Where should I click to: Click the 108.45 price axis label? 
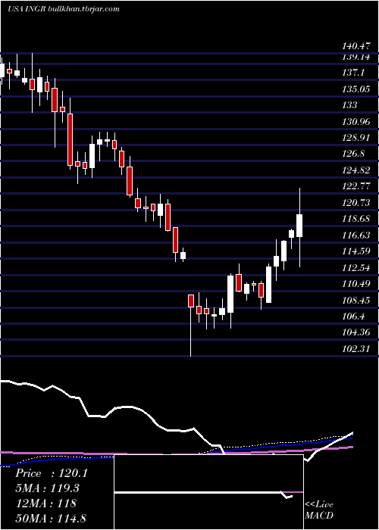click(356, 300)
